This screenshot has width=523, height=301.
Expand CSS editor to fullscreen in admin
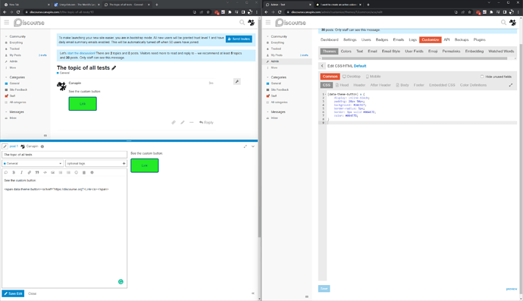coord(511,85)
